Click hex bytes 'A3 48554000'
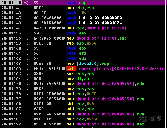Screen dimensions: 167x128 47,124
